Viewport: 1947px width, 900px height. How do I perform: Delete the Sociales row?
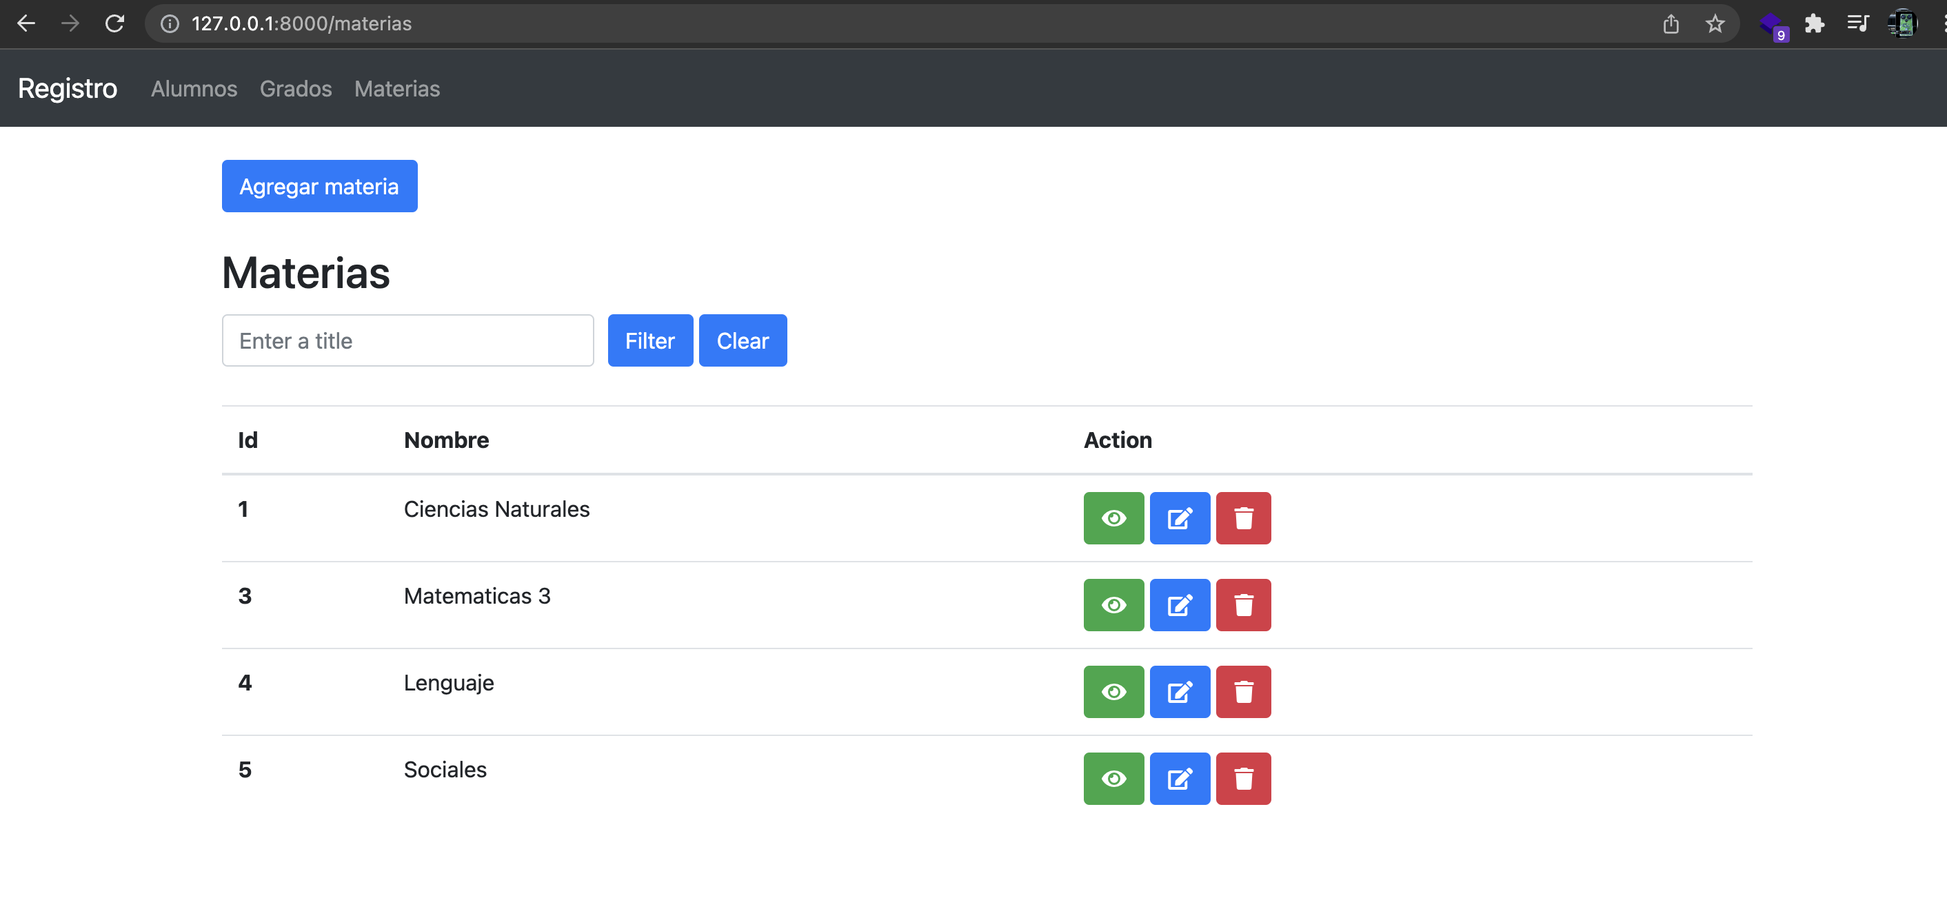click(x=1243, y=779)
